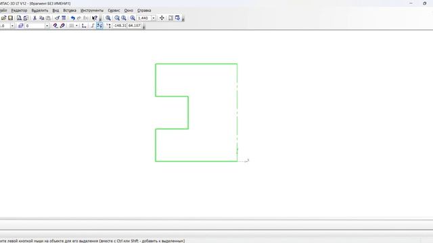Redo action with grey arrow
The image size is (433, 243).
(79, 18)
